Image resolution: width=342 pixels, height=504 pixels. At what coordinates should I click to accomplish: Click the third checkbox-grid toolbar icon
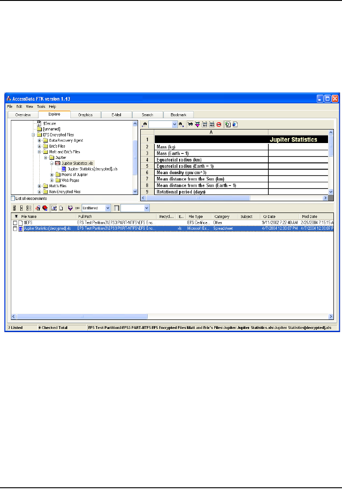(x=29, y=208)
